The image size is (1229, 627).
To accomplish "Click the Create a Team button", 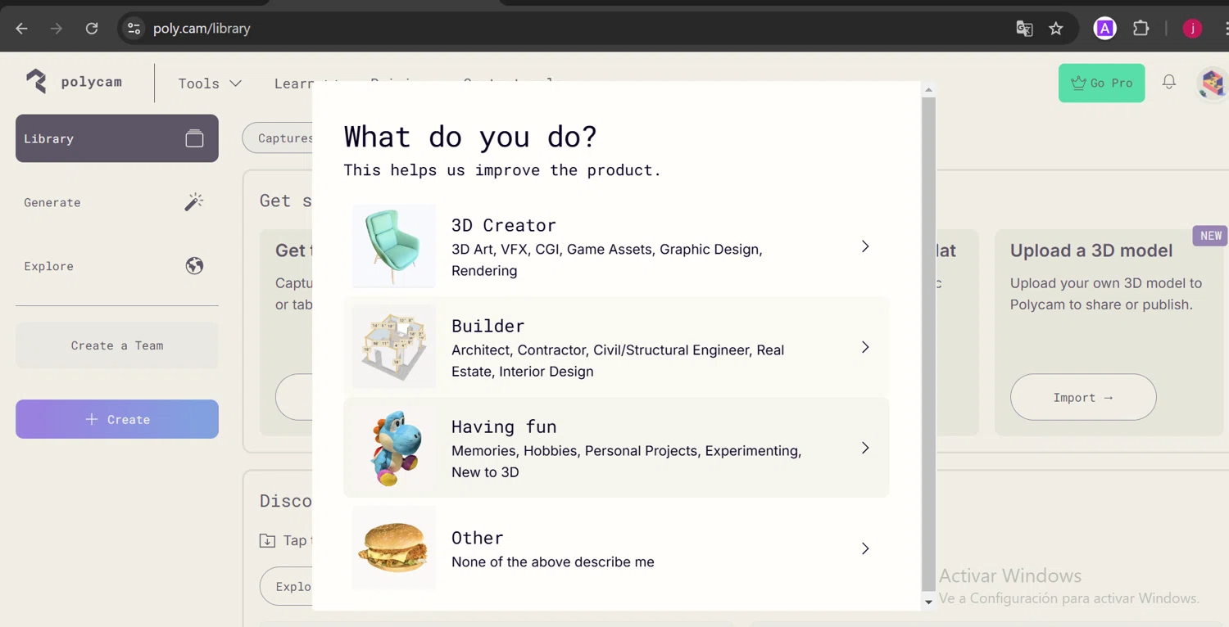I will pyautogui.click(x=117, y=345).
